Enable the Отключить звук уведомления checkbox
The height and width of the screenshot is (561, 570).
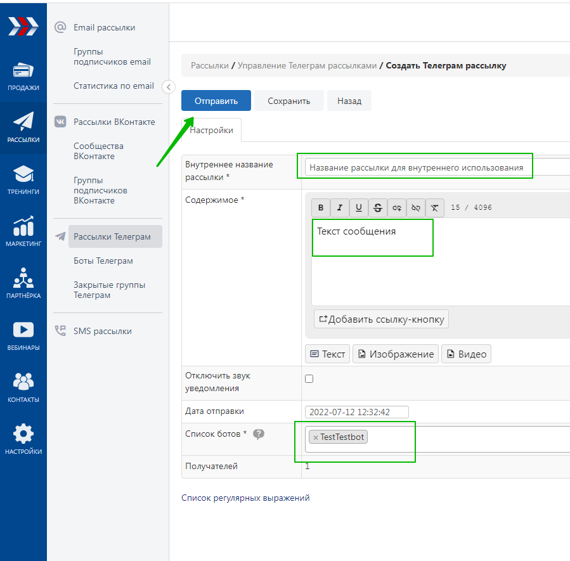coord(309,379)
